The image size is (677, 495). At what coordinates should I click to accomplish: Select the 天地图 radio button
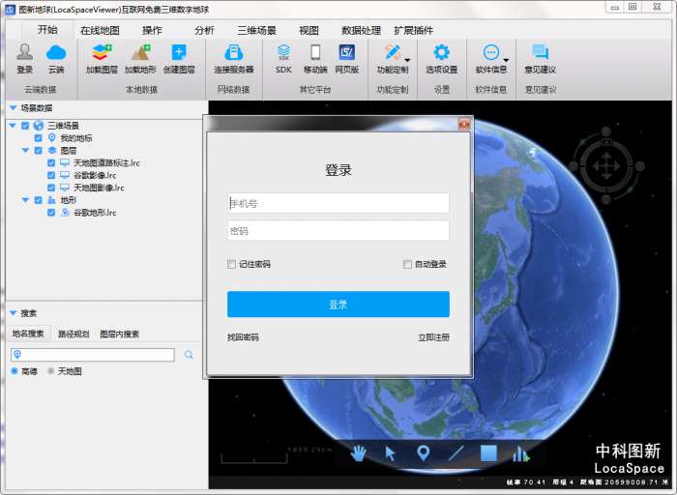51,371
